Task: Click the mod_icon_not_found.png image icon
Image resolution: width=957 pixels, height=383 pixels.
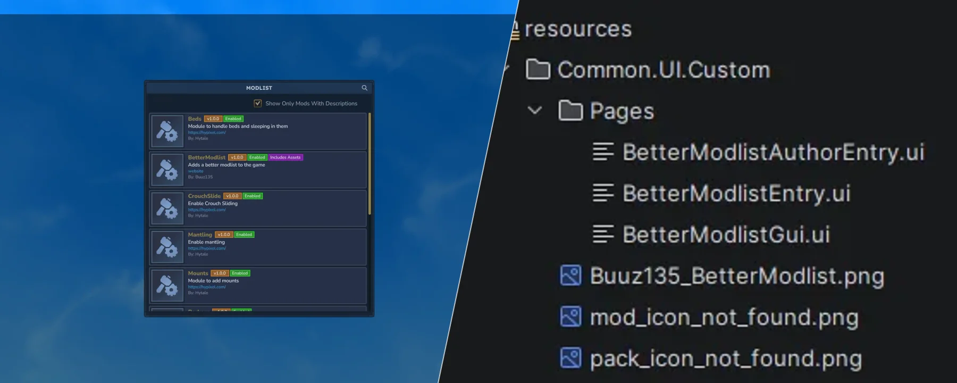Action: (570, 317)
